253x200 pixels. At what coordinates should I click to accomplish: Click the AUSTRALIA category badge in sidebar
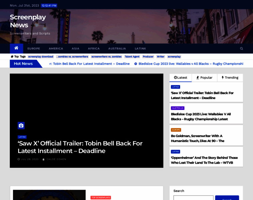coord(178,108)
